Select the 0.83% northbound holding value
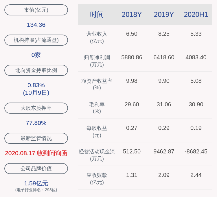 tap(36, 85)
